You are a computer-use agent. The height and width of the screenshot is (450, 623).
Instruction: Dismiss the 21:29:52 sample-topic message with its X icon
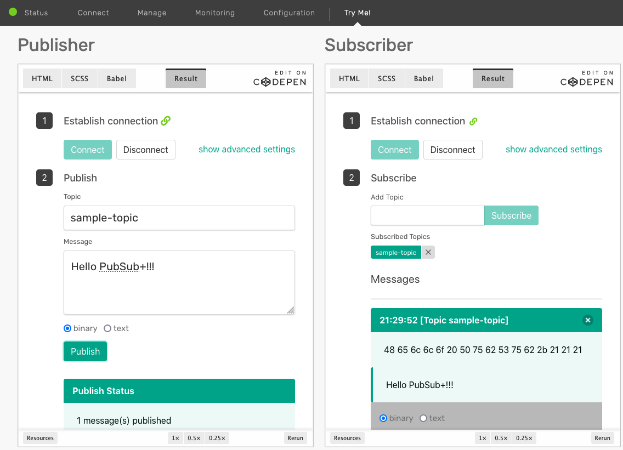[x=588, y=320]
